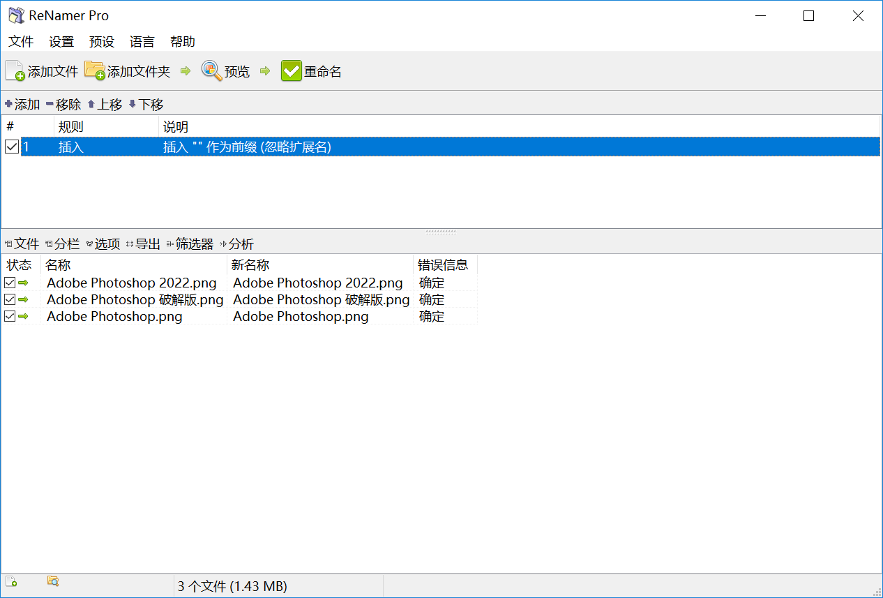Viewport: 883px width, 598px height.
Task: Click the 规则 column header
Action: pyautogui.click(x=106, y=127)
